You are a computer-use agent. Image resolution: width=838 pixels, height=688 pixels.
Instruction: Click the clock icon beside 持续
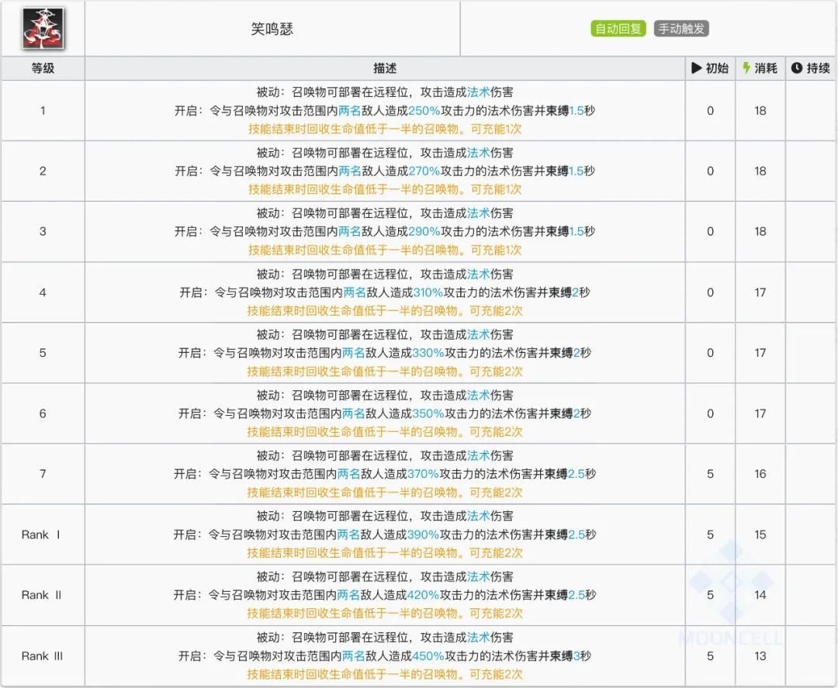point(796,68)
